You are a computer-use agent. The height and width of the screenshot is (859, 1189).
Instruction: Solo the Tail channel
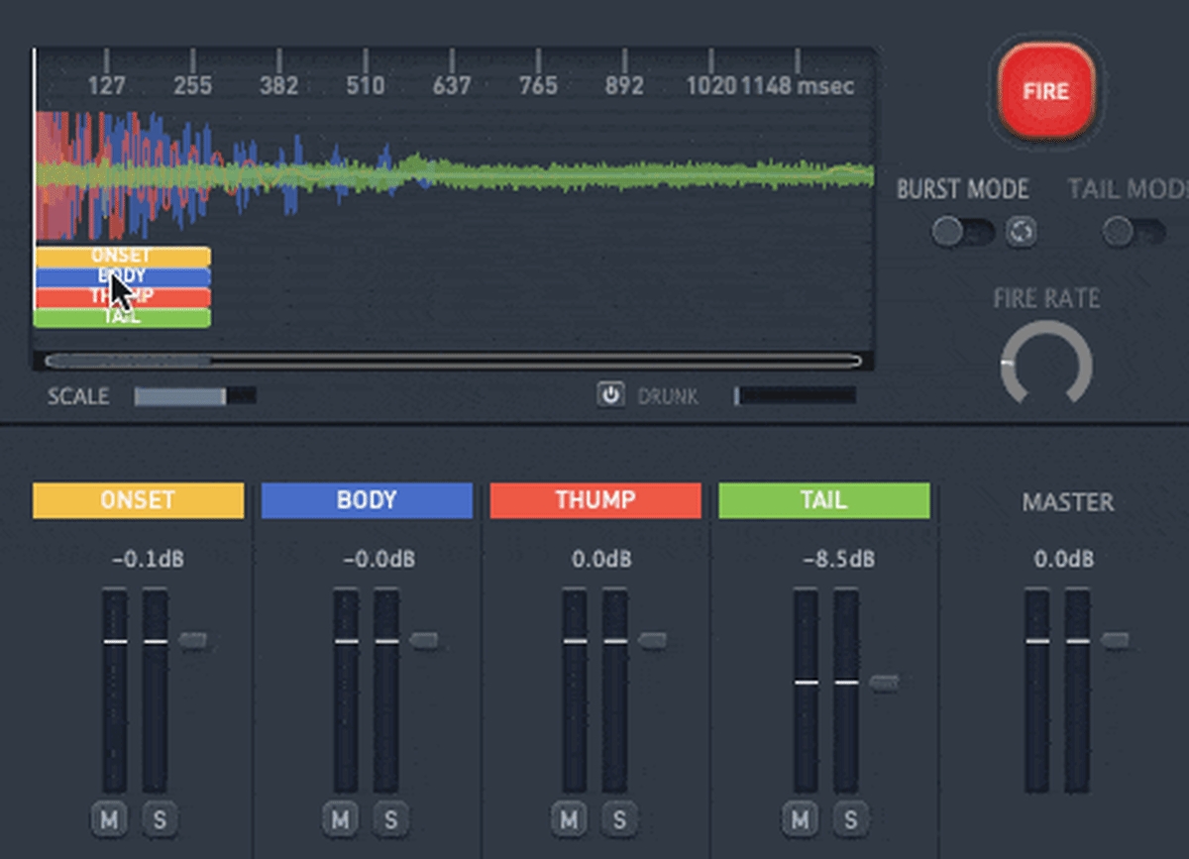pyautogui.click(x=850, y=819)
